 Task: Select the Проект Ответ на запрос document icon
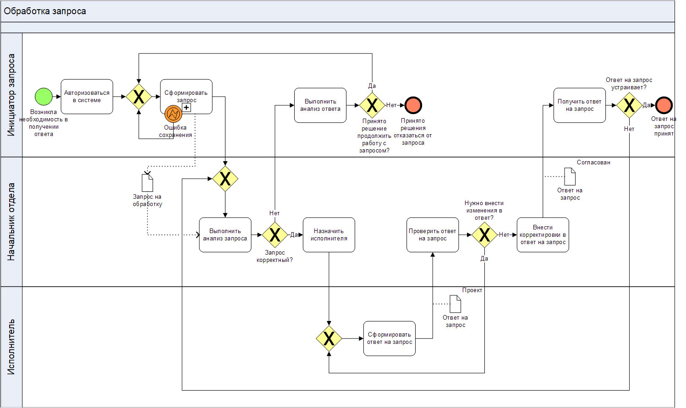456,304
